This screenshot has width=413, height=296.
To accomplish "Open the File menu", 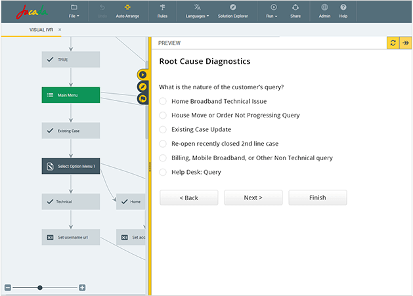I will (74, 11).
